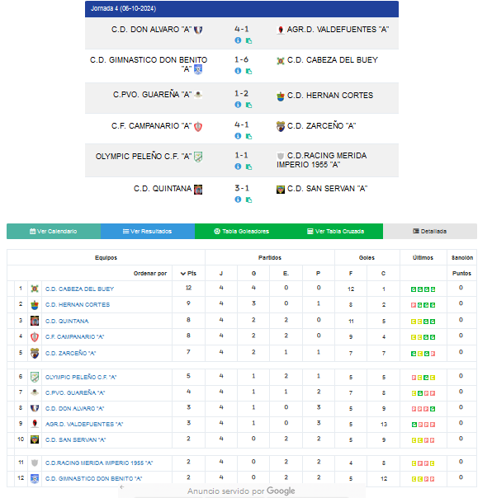Viewport: 492px width, 498px height.
Task: Click info icon for Don Alvaro vs Valdefuentes match
Action: (x=238, y=40)
